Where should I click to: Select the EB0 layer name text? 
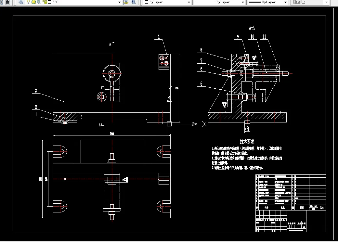click(x=55, y=2)
